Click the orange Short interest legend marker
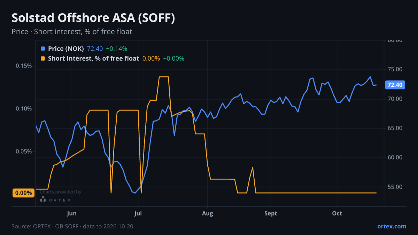Image resolution: width=418 pixels, height=235 pixels. (43, 58)
